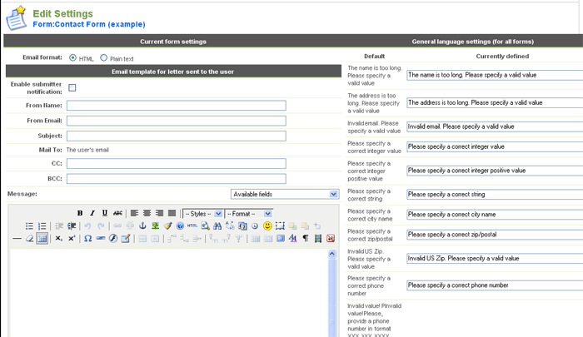Enable submitter notification checkbox
Viewport: 583px width, 337px height.
click(72, 87)
